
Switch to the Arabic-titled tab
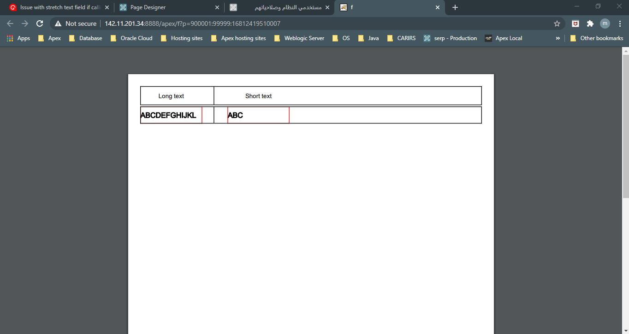279,7
